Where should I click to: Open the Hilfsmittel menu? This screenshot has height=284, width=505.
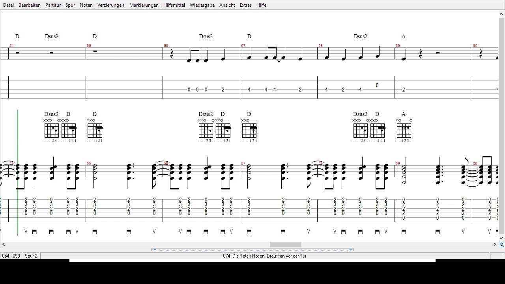pos(174,5)
